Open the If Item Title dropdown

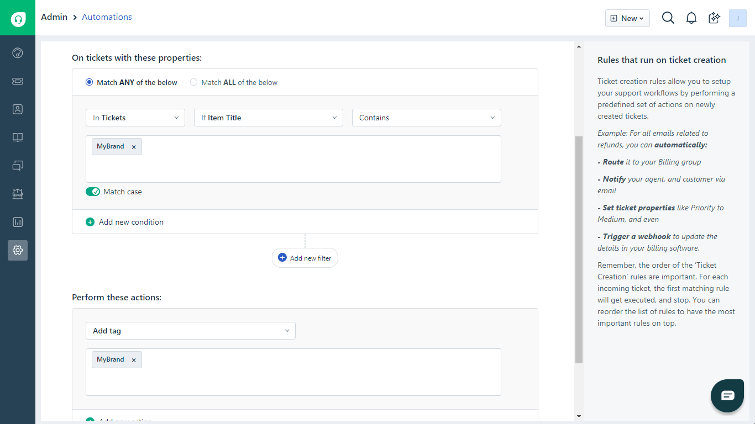pos(269,118)
